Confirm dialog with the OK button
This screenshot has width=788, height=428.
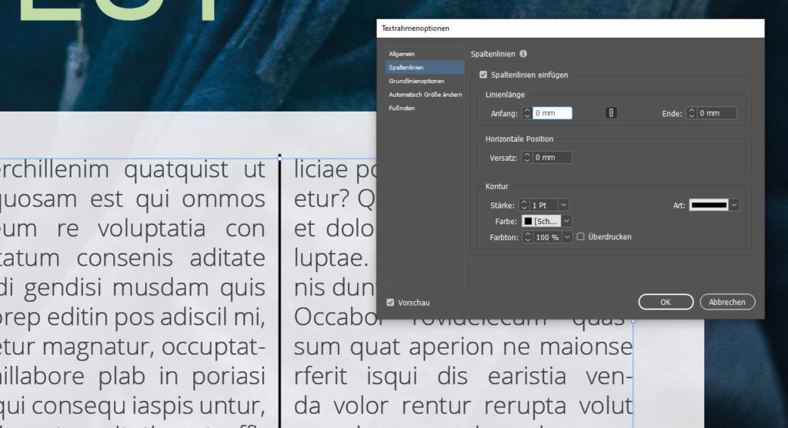666,302
